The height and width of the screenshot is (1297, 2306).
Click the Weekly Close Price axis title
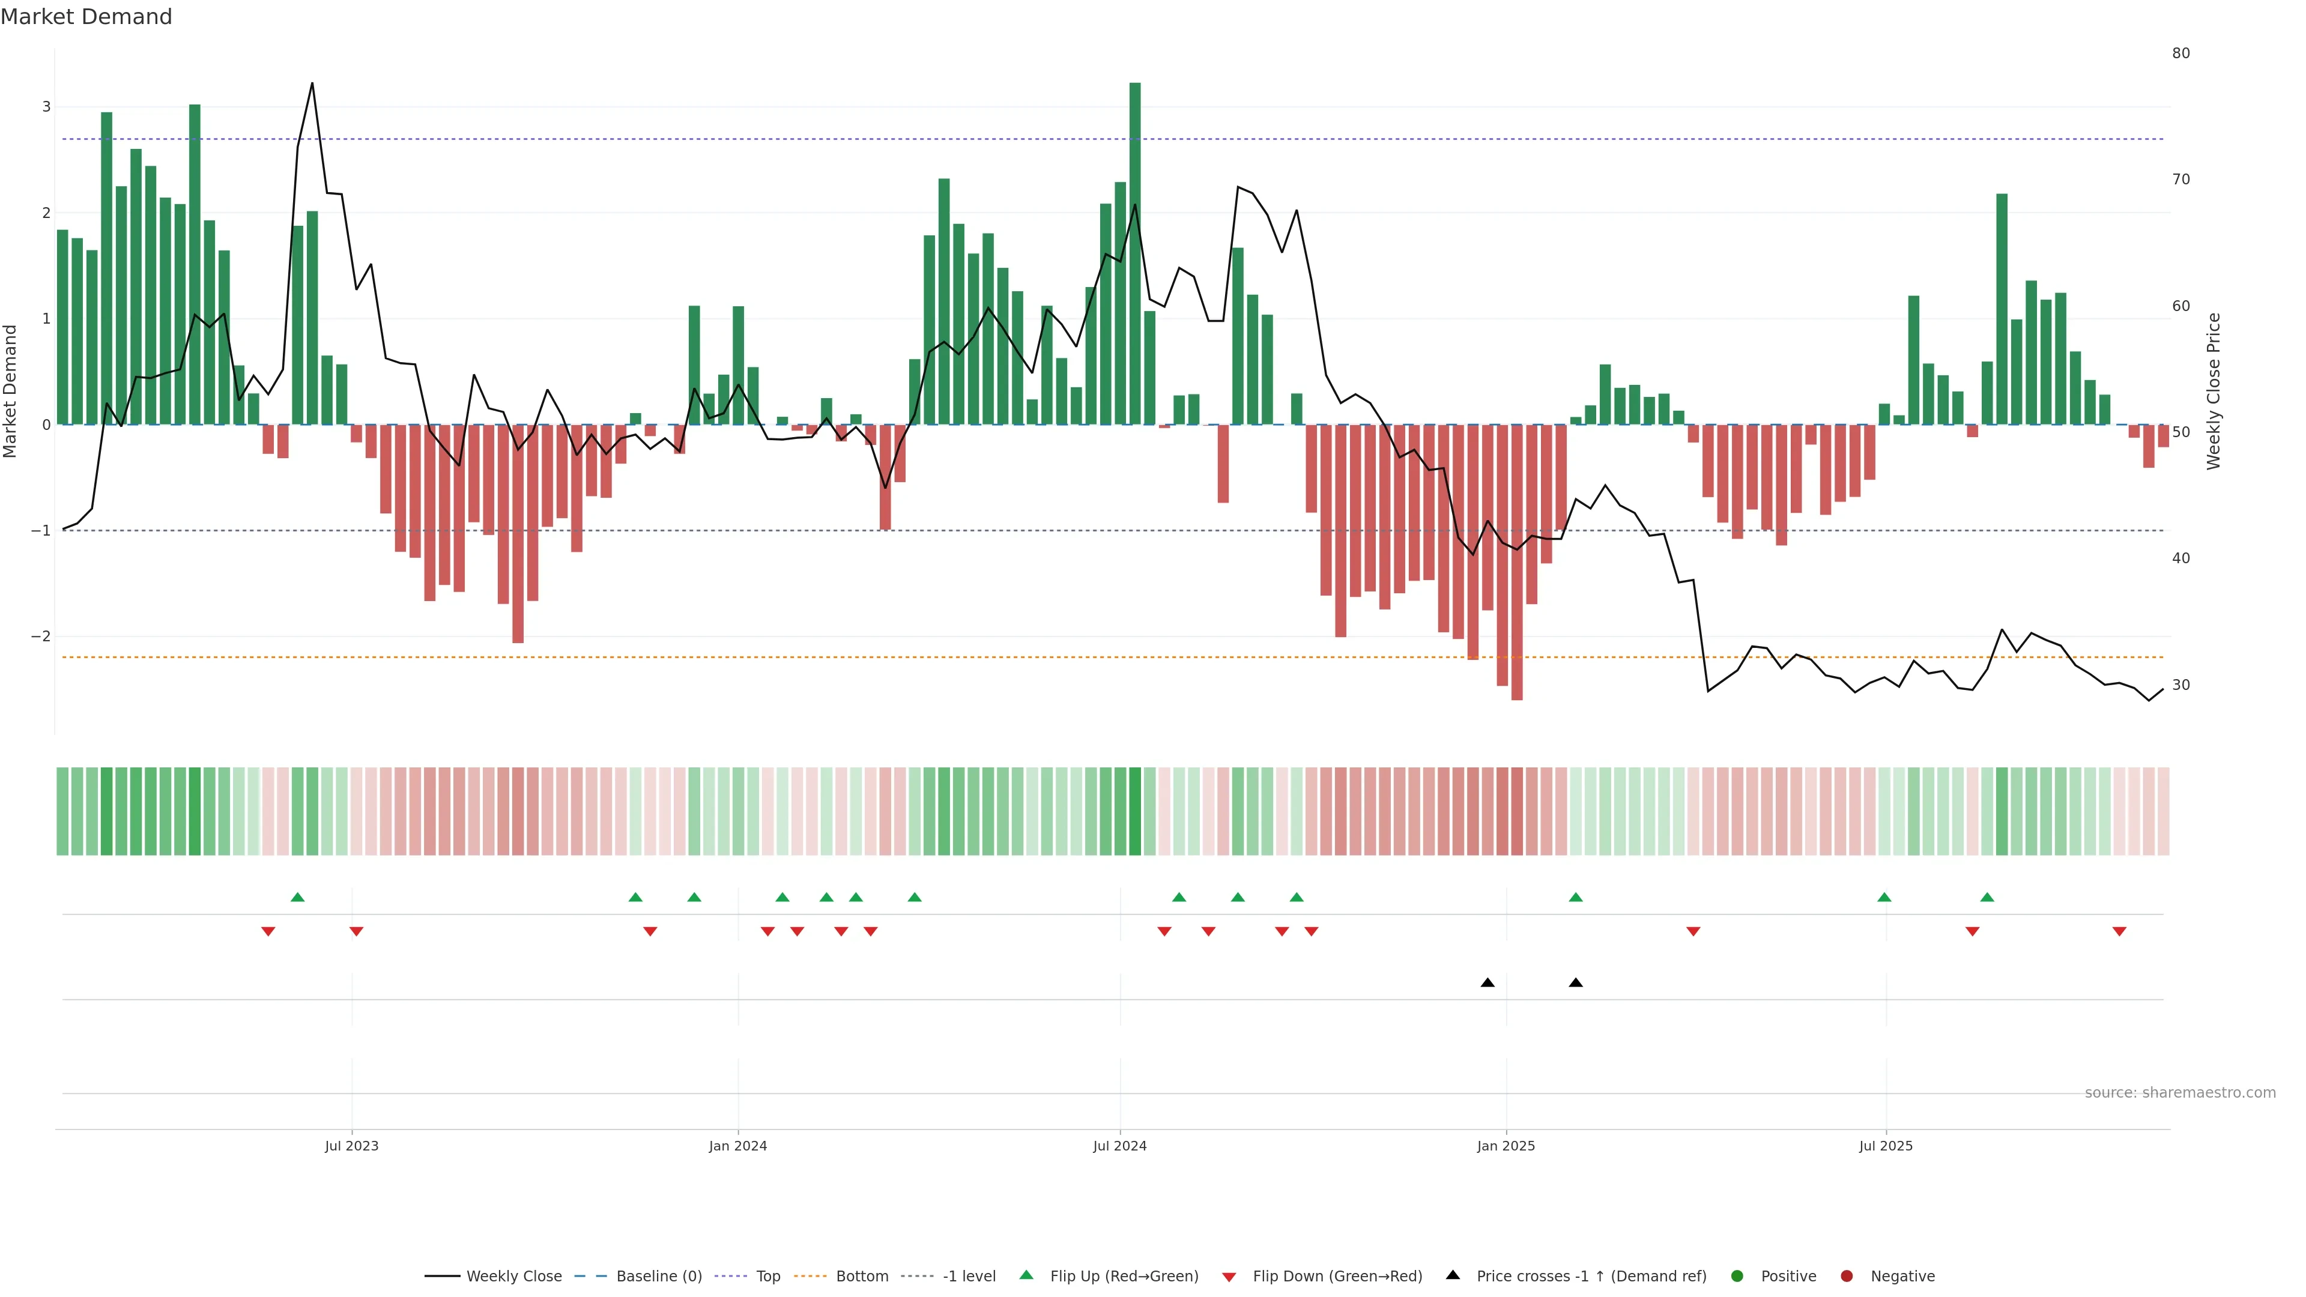[2213, 391]
